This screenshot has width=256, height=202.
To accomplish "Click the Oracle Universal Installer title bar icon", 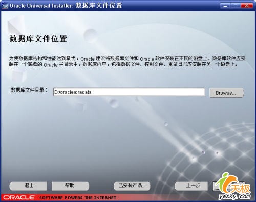I will point(5,6).
